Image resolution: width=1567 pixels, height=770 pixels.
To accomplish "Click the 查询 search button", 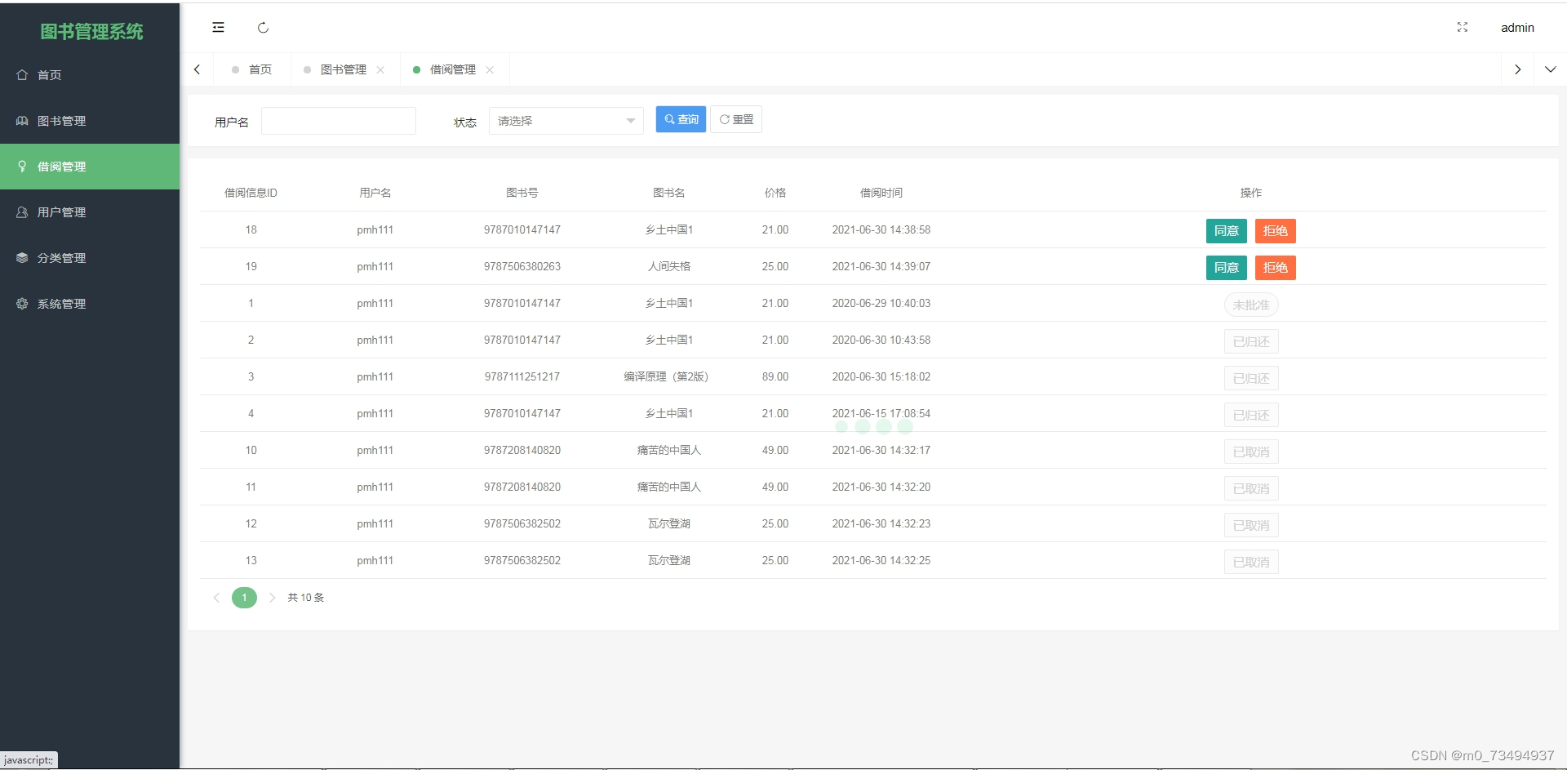I will 681,119.
